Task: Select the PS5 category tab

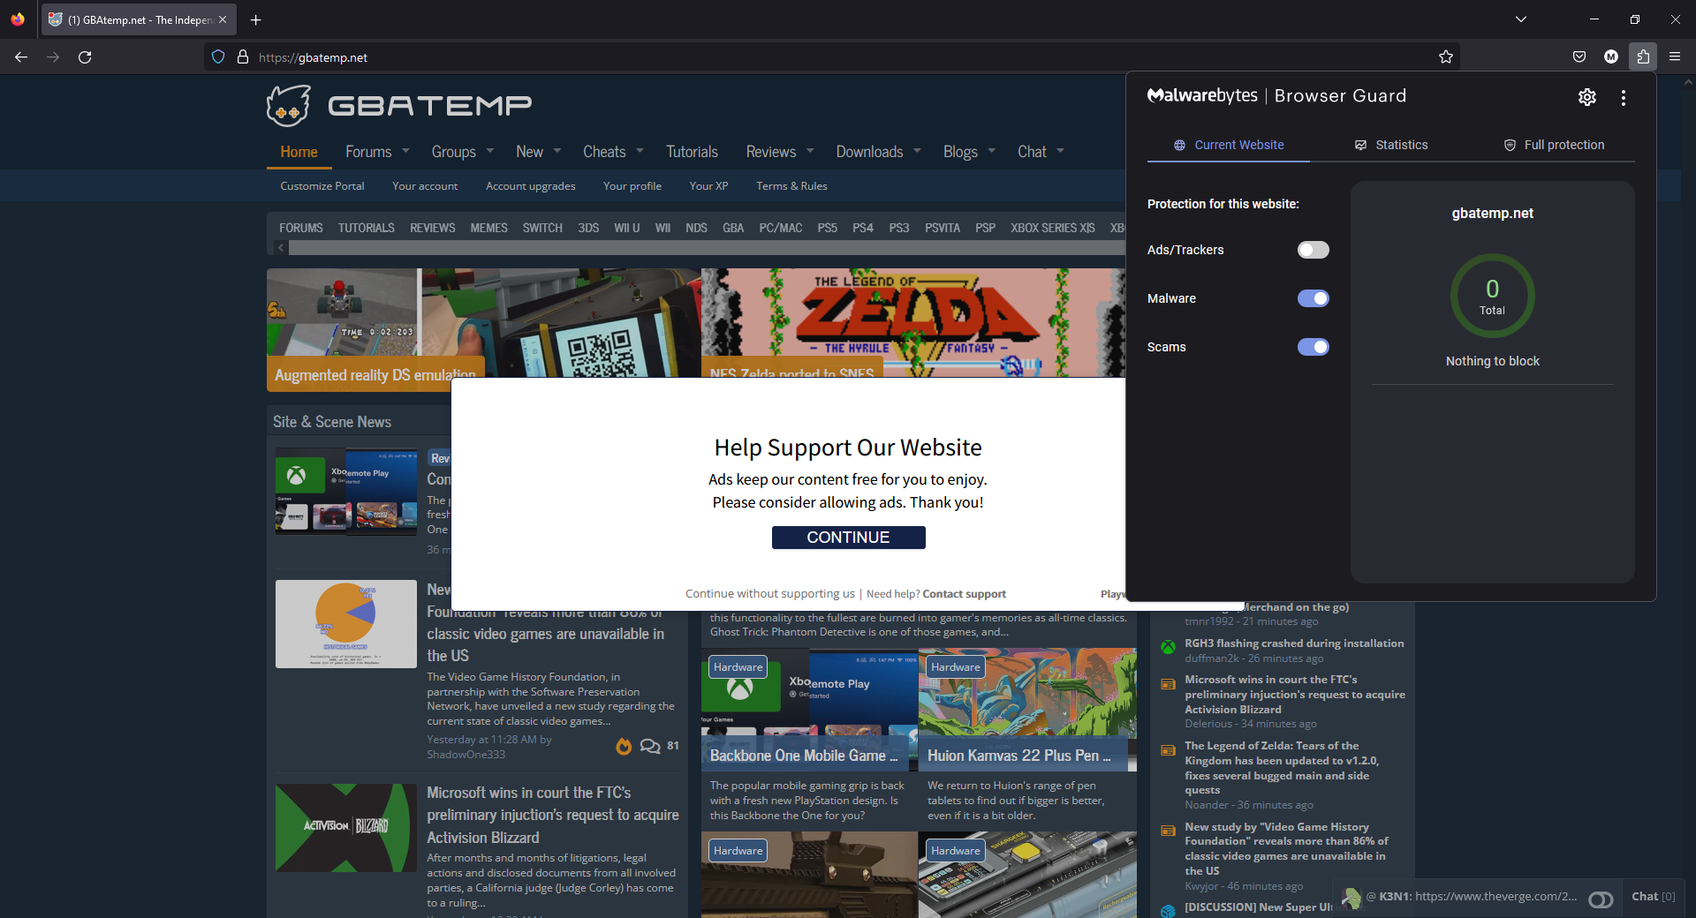Action: 828,228
